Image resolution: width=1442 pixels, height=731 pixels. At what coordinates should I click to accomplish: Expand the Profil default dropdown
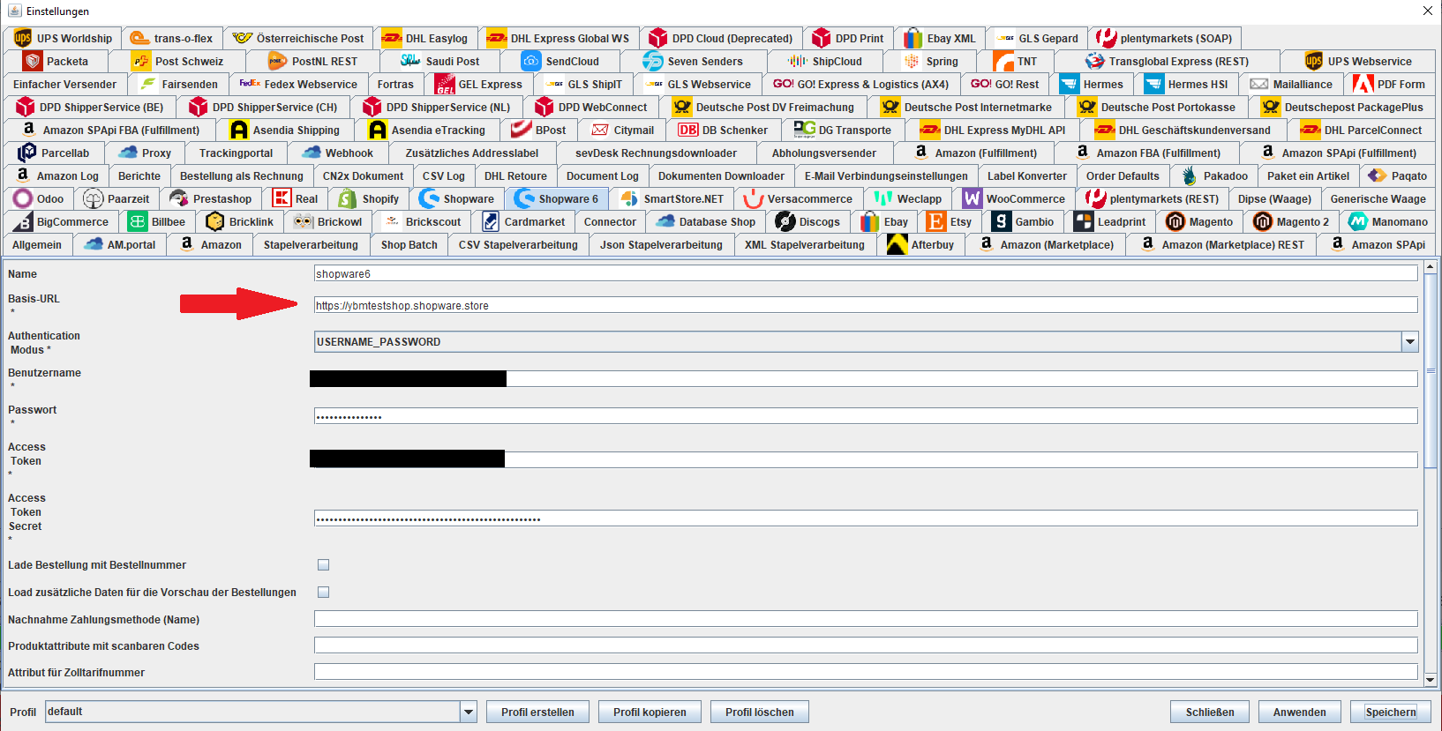469,712
